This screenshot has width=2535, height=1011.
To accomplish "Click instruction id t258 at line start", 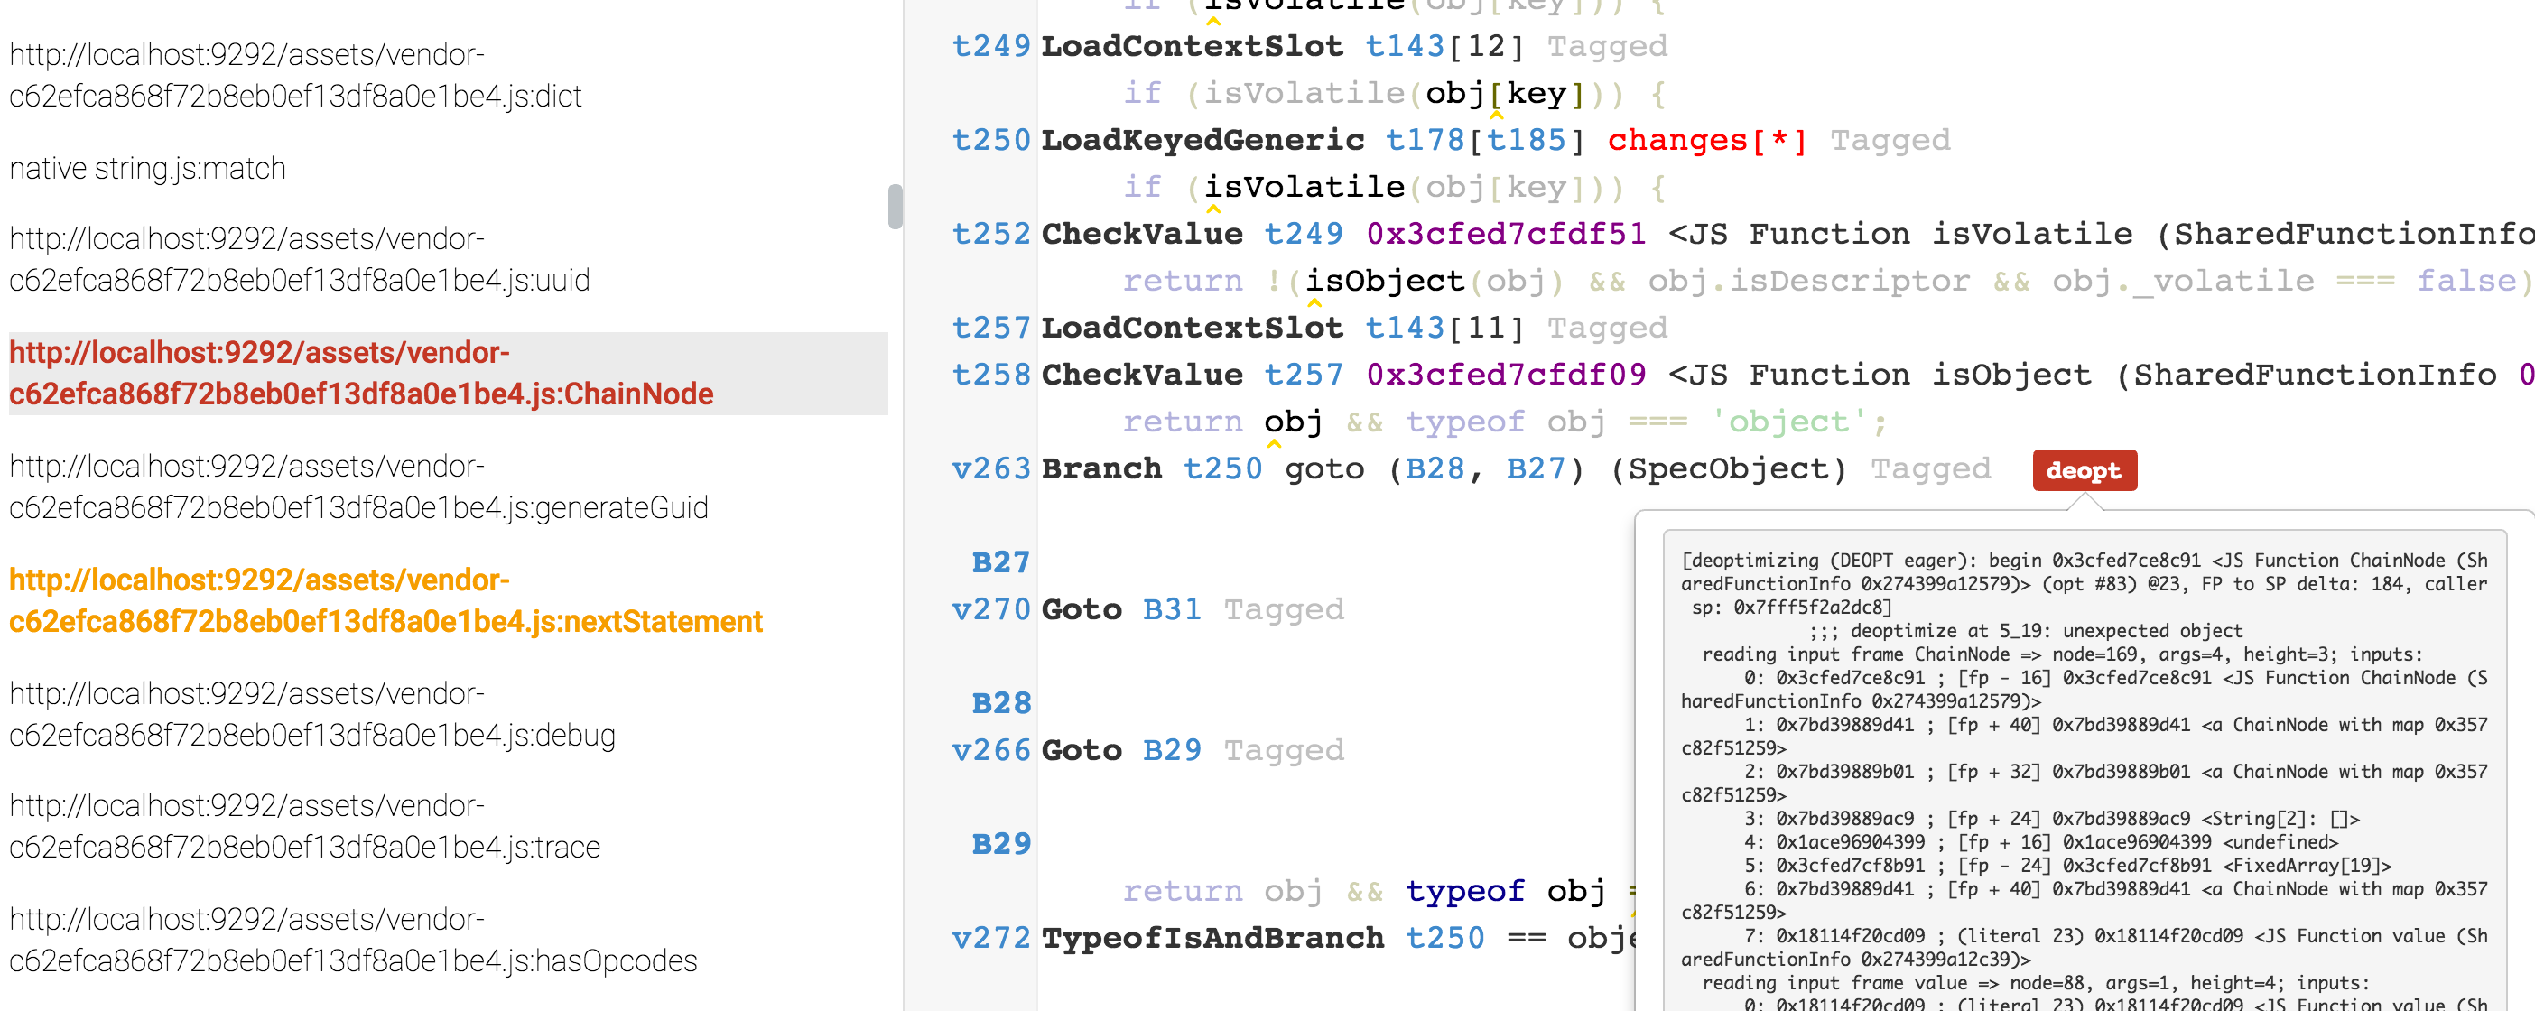I will (x=991, y=374).
